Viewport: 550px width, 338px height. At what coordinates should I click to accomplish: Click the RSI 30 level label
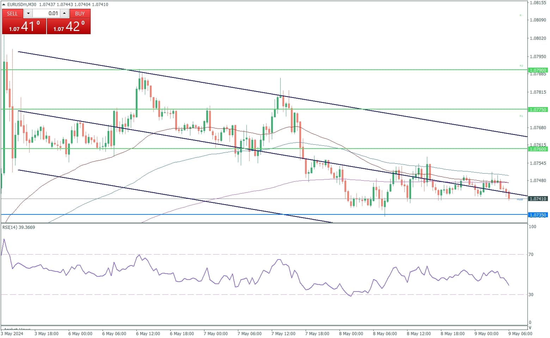coord(531,294)
